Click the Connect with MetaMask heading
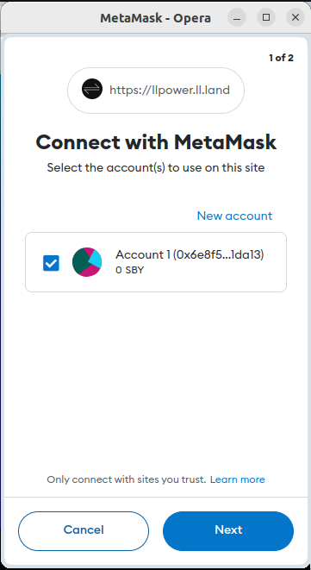Screen dimensions: 311x570 156,142
